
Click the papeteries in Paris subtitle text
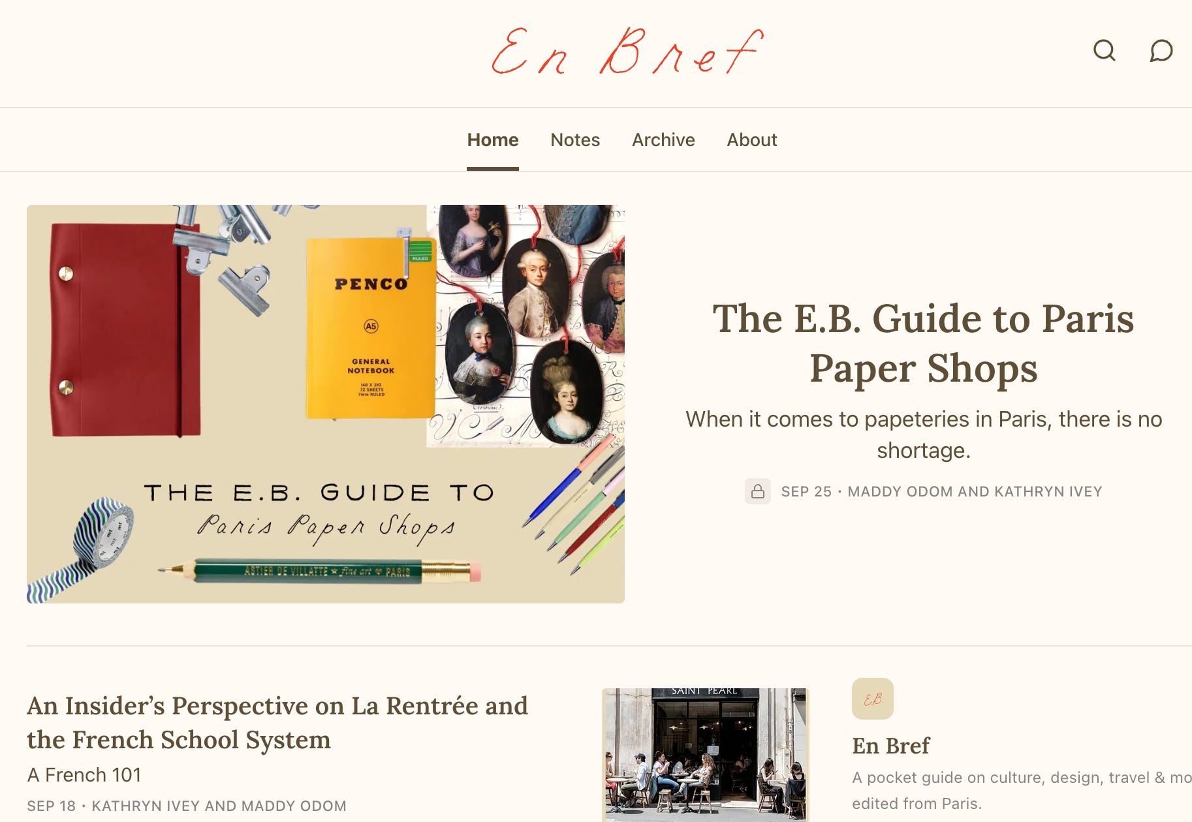click(923, 434)
